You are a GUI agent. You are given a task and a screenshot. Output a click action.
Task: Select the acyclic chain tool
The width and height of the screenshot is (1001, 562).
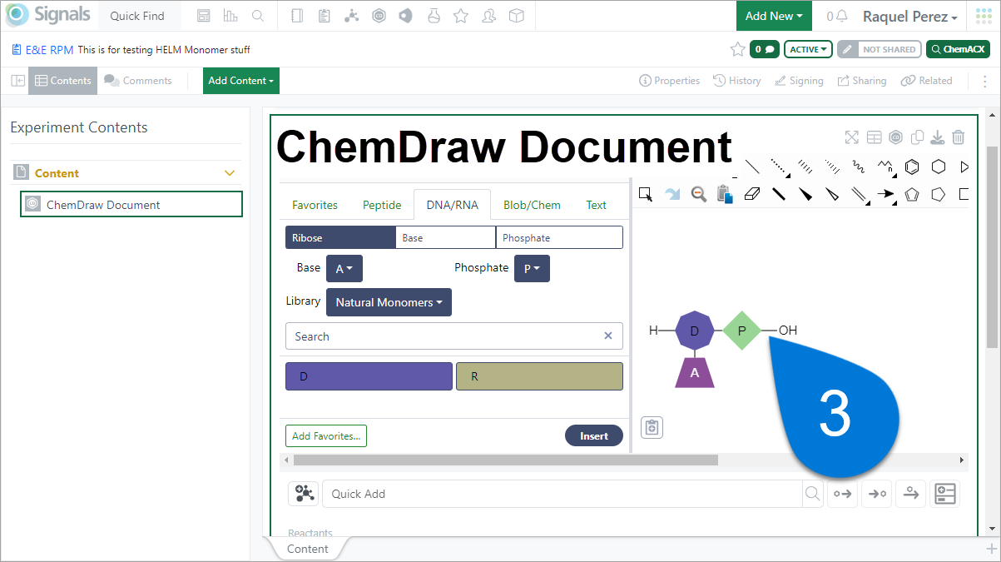click(885, 167)
